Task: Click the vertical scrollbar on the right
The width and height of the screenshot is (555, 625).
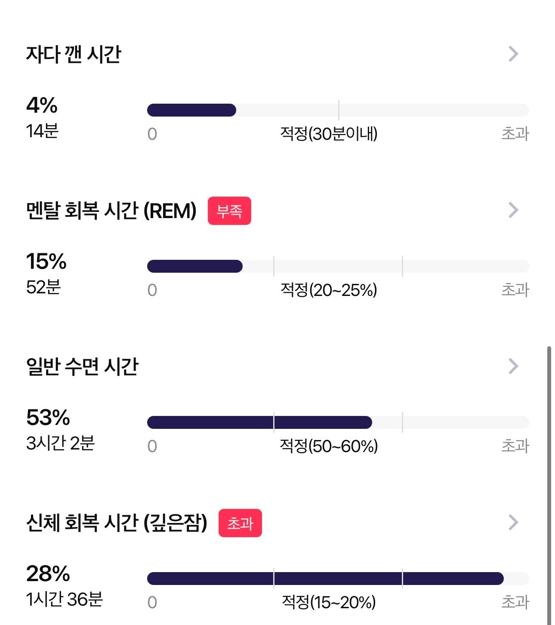Action: click(x=549, y=485)
